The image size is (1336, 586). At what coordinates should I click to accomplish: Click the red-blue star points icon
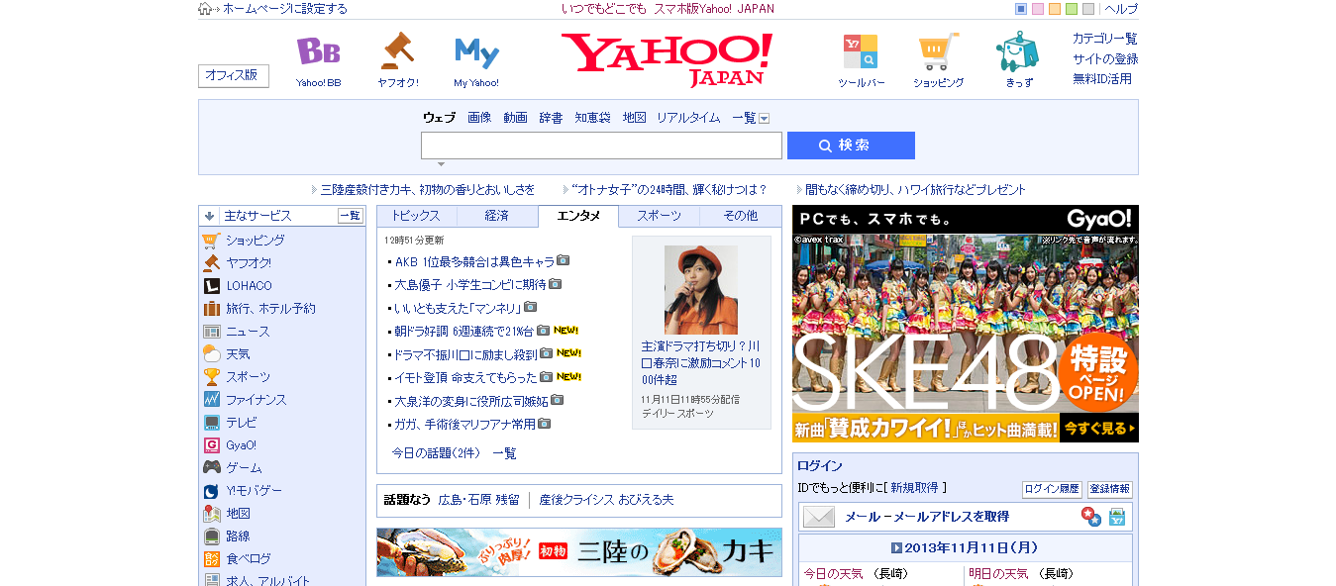tap(1090, 517)
